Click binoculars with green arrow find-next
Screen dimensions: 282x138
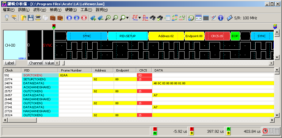point(160,18)
